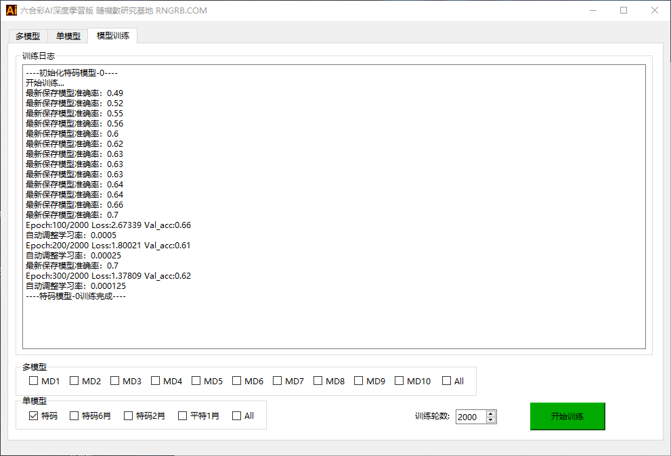This screenshot has width=671, height=456.
Task: Toggle the MD8 checkbox
Action: coord(318,381)
